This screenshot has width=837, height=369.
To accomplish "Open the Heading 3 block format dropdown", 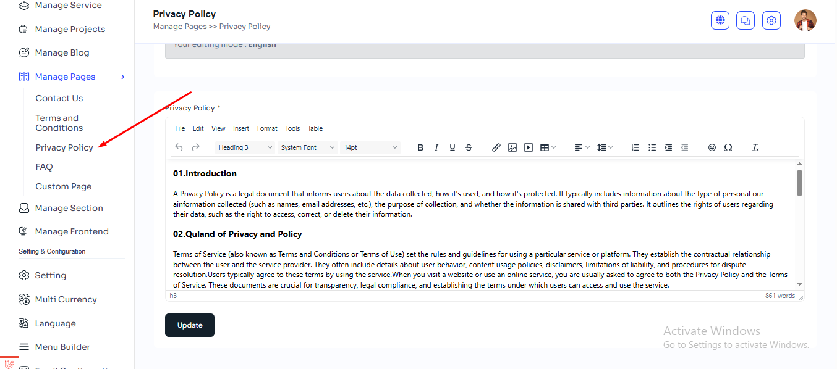I will (x=245, y=147).
